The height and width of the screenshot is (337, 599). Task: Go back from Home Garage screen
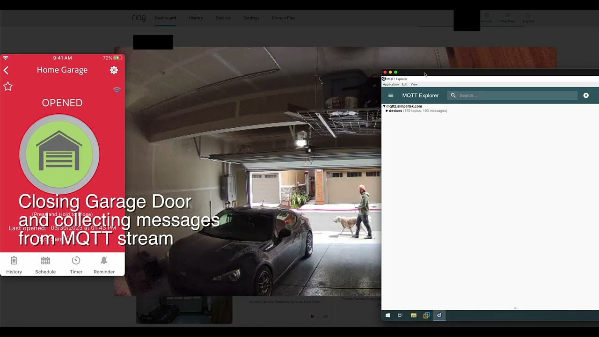click(x=6, y=70)
